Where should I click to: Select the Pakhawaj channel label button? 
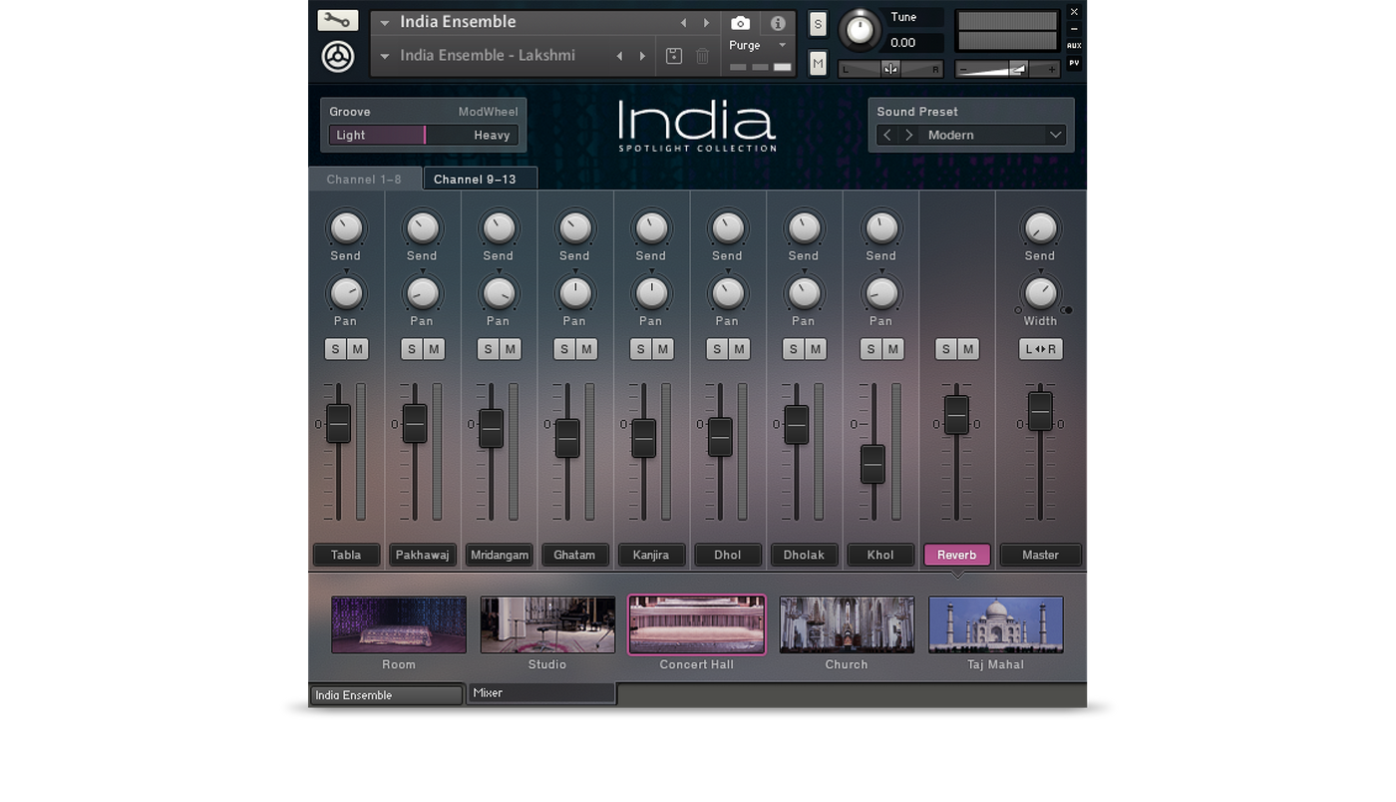(422, 555)
